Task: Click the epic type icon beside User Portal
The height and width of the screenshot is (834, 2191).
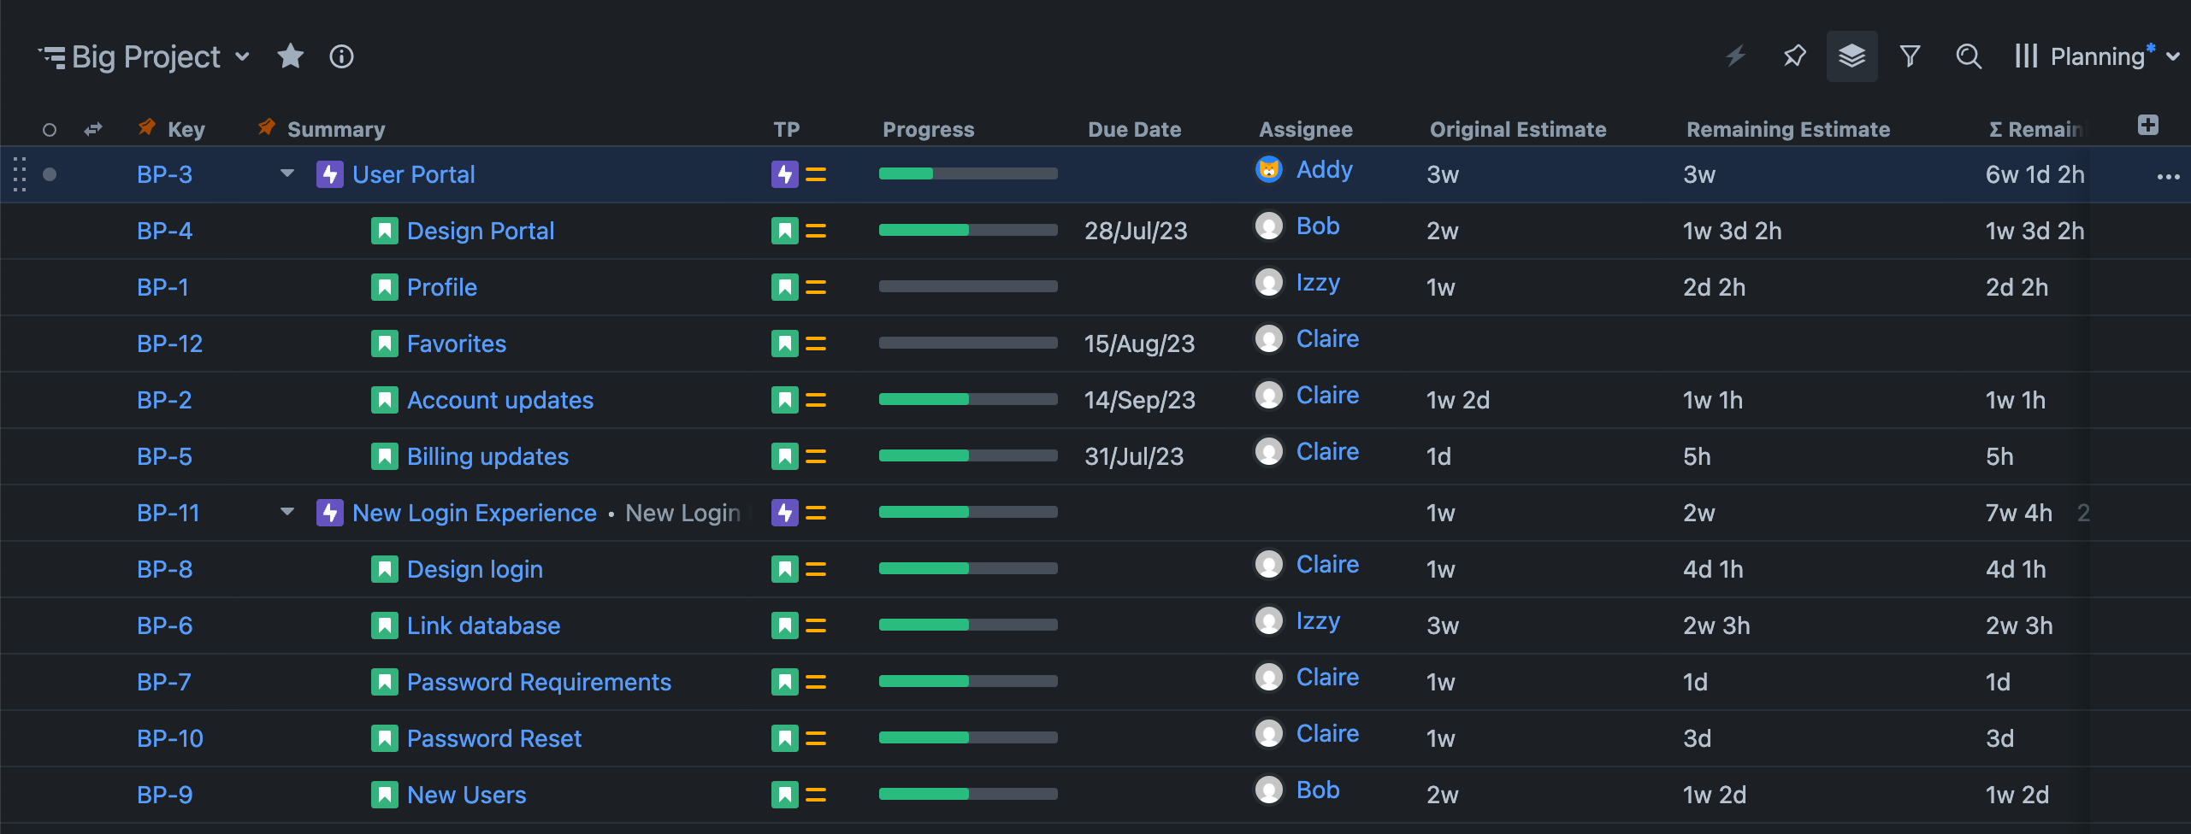Action: point(330,173)
